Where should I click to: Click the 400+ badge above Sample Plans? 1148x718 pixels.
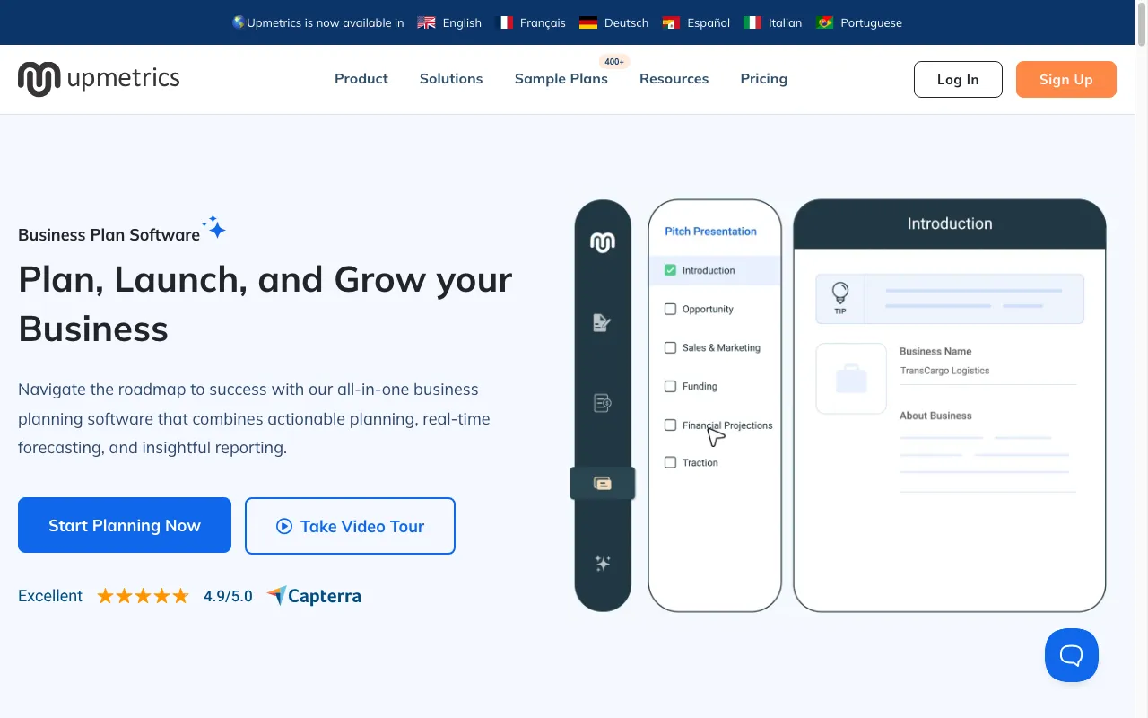pos(614,62)
